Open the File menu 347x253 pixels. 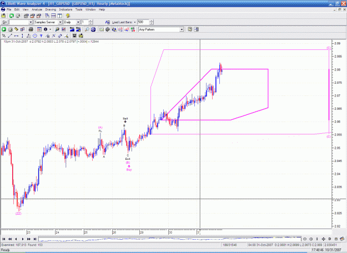coord(9,9)
